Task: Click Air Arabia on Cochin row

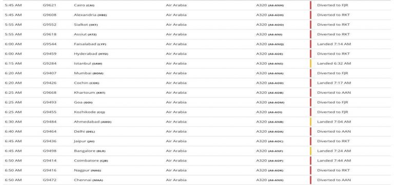Action: pyautogui.click(x=176, y=83)
